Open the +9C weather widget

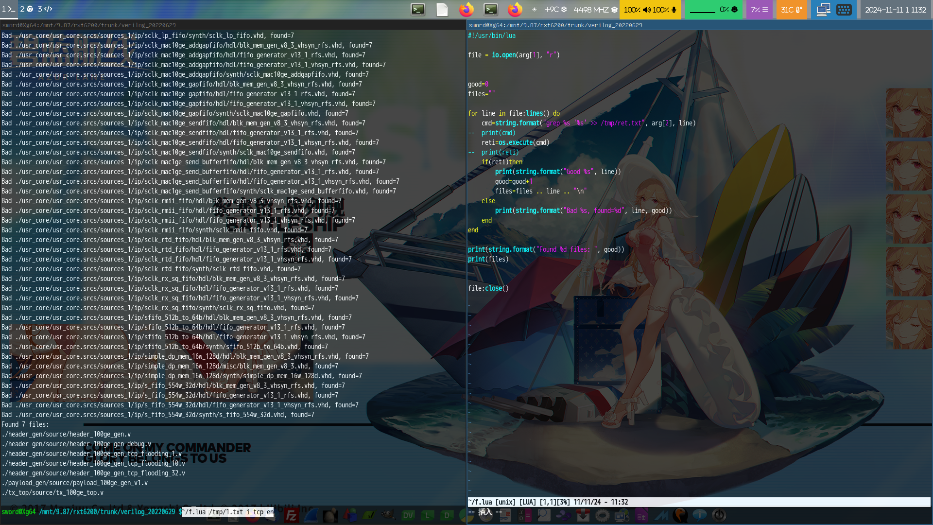[x=556, y=9]
